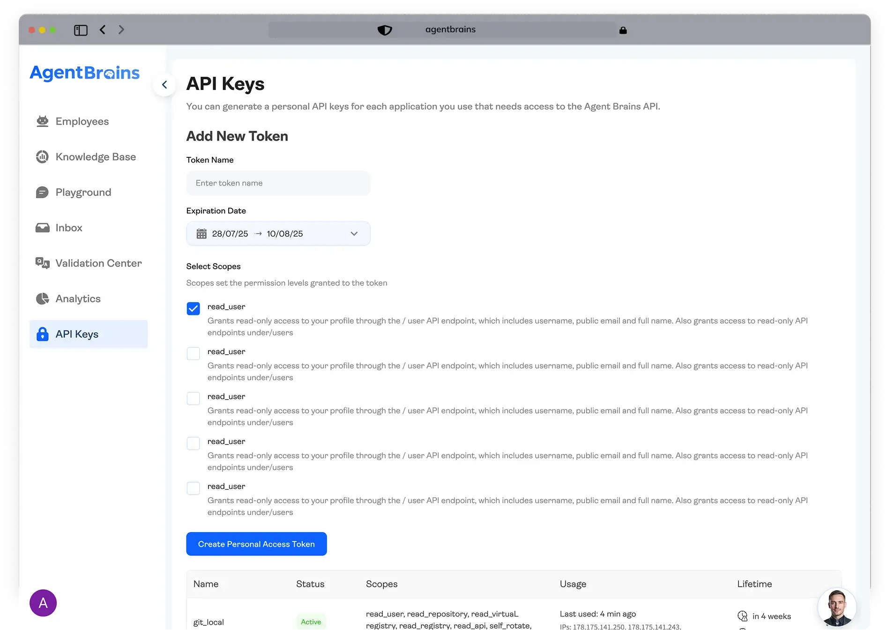Select the Validation Center icon
This screenshot has width=887, height=630.
click(x=43, y=263)
